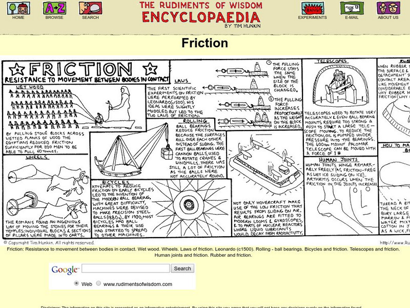Viewport: 410px width, 308px height.
Task: Click the About Us faces icon
Action: pos(389,9)
